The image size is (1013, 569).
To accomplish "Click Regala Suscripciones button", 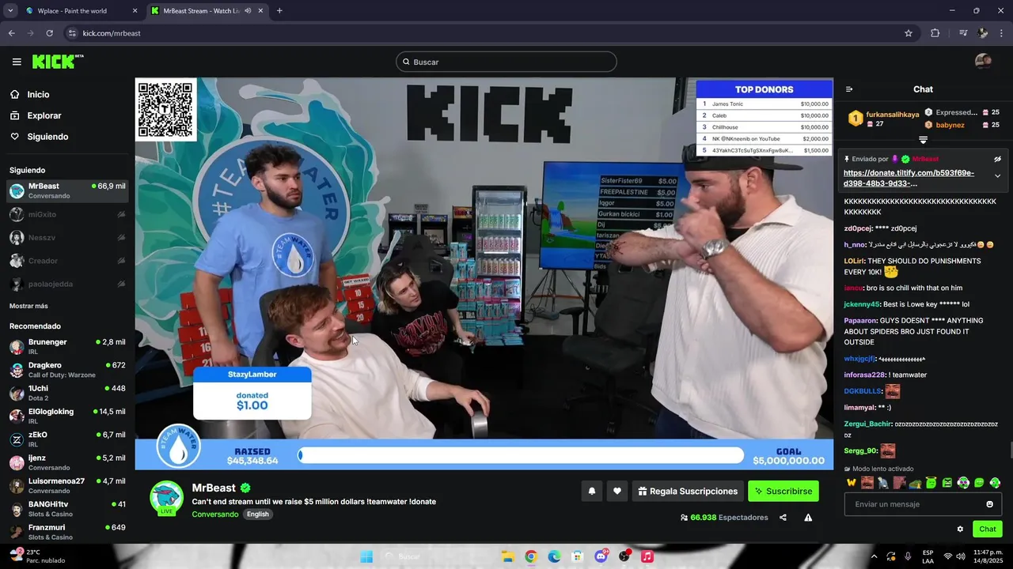I will click(688, 491).
